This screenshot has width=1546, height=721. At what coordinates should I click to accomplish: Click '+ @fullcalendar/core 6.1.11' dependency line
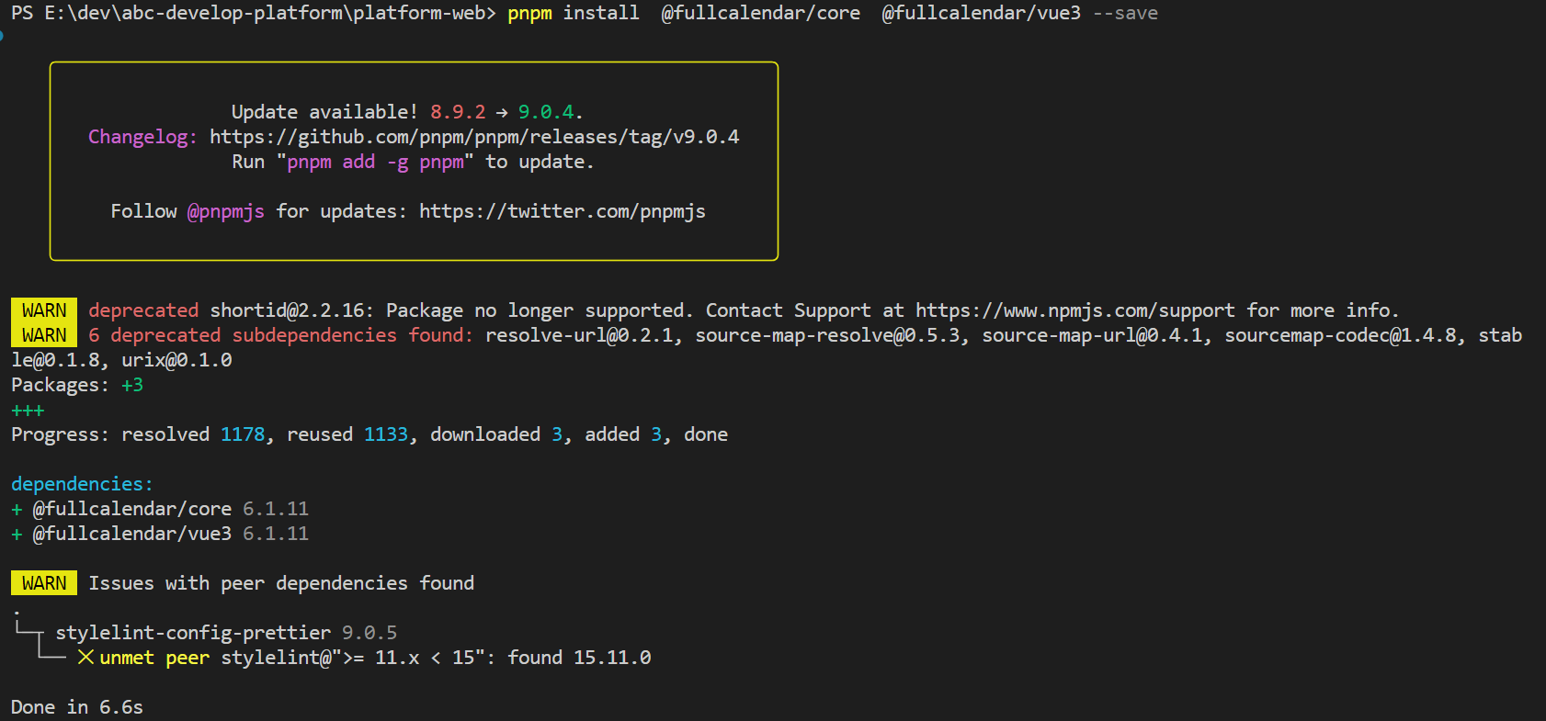[x=160, y=509]
